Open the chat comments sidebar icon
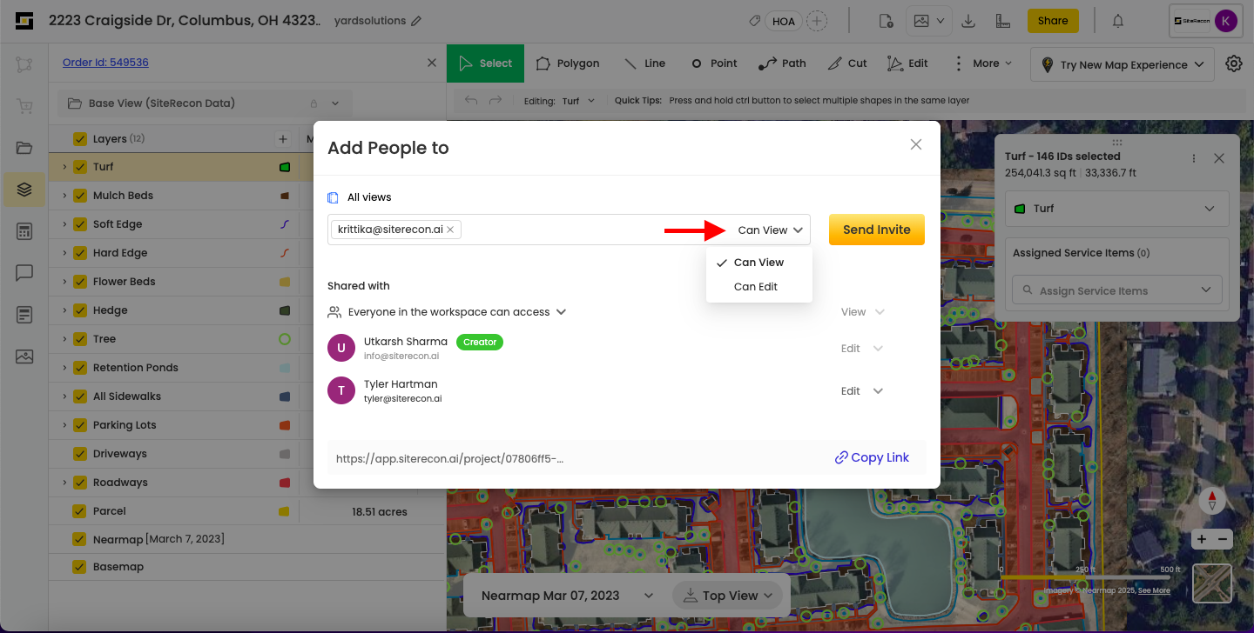This screenshot has height=633, width=1254. click(x=24, y=273)
